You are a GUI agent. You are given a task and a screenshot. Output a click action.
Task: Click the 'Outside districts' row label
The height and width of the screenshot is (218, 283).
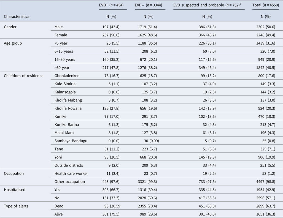click(69, 165)
